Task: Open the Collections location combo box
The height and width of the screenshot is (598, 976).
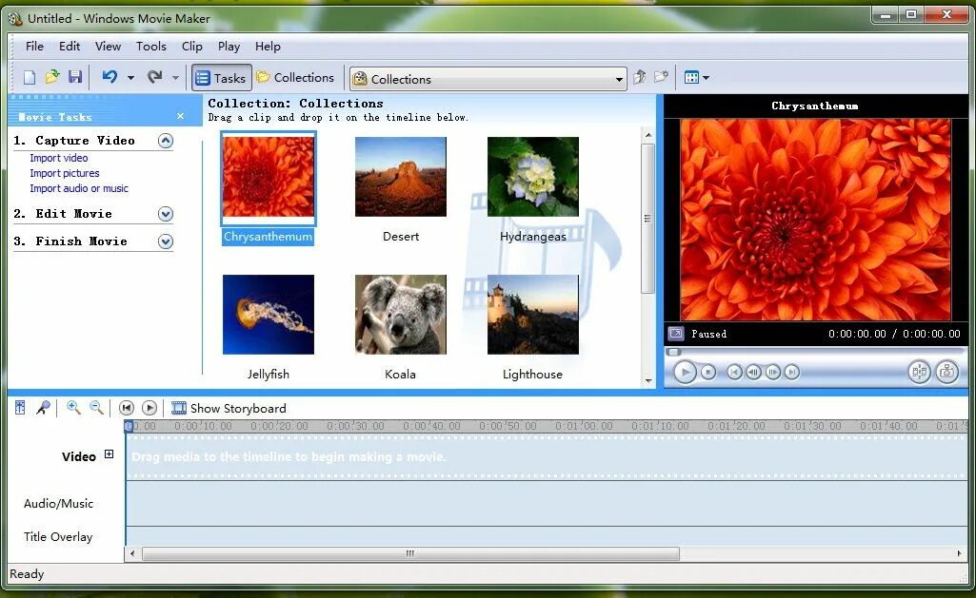Action: [x=488, y=79]
